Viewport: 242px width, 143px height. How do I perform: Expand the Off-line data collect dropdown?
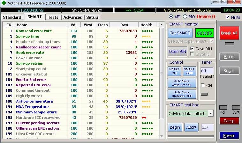tap(211, 113)
